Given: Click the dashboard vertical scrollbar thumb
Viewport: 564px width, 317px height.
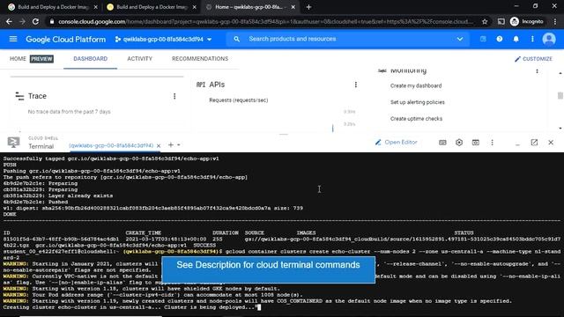Looking at the screenshot, I should pos(560,96).
